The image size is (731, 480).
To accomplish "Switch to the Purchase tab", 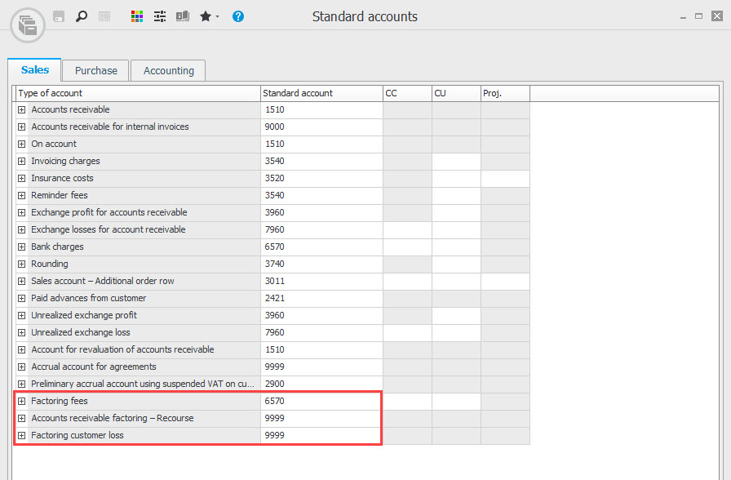I will click(x=95, y=71).
